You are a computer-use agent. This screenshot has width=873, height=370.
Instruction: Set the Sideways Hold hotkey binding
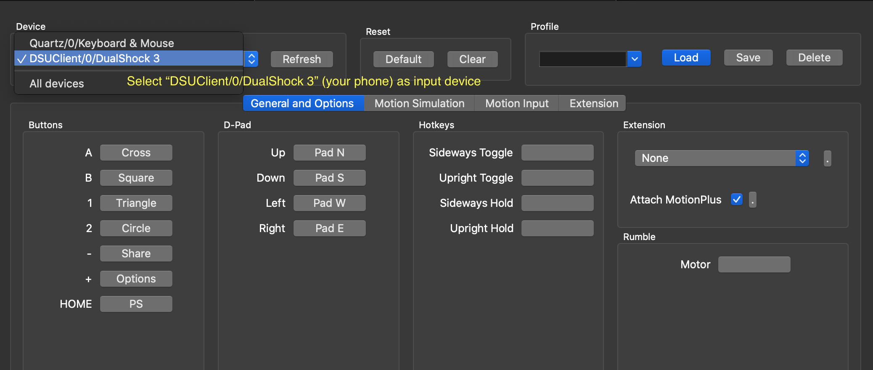pyautogui.click(x=558, y=203)
